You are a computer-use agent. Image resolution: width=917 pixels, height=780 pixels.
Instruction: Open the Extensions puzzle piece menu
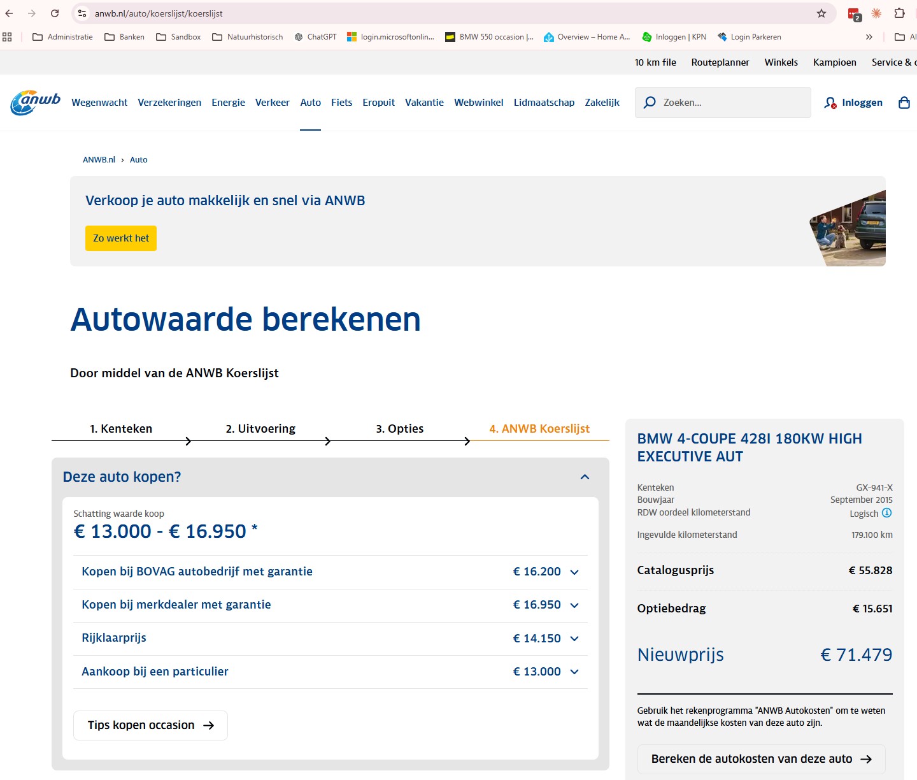point(899,13)
